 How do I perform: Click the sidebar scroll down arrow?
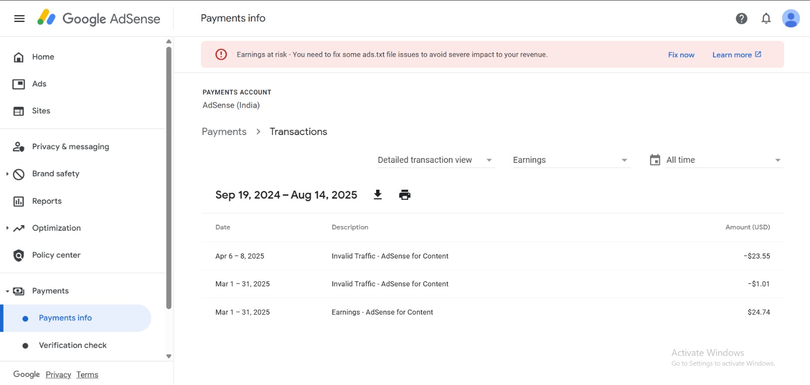click(169, 356)
